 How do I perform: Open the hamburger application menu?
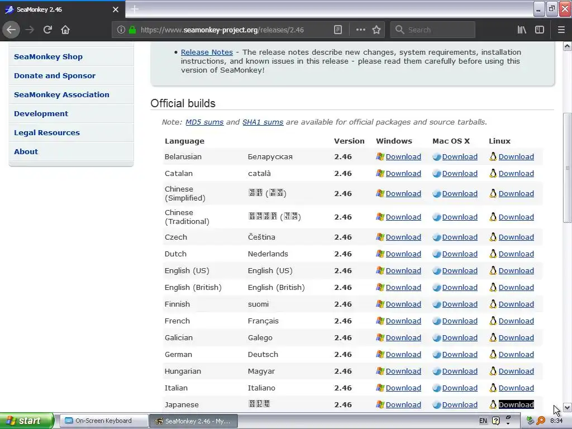(561, 30)
